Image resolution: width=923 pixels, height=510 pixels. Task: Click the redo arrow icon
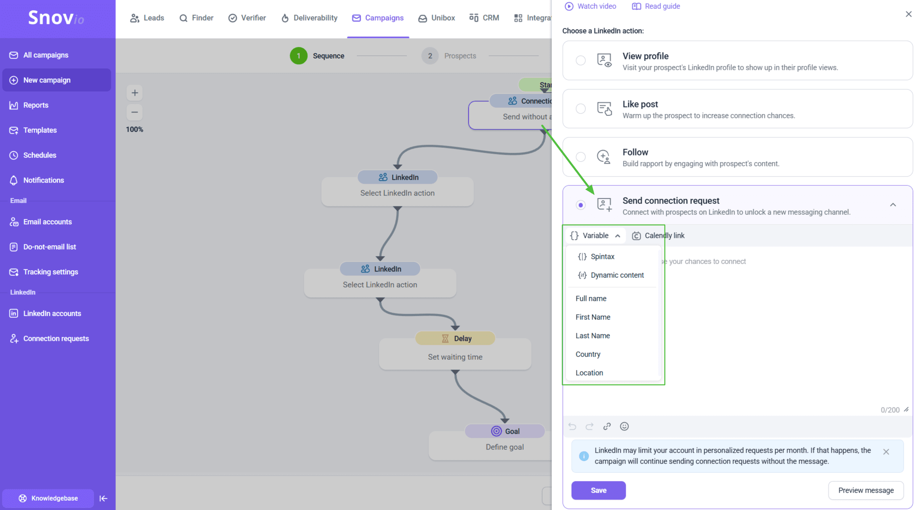[x=589, y=426]
